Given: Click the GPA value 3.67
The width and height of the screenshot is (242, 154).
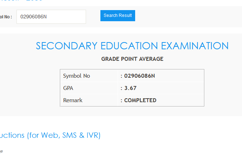Looking at the screenshot, I should point(131,88).
